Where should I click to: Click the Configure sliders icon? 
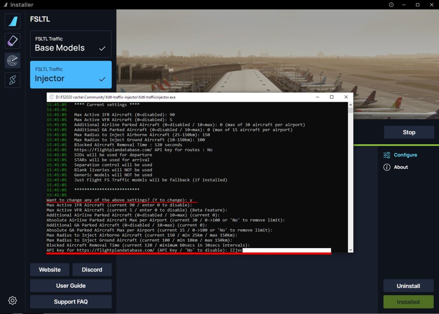(387, 155)
